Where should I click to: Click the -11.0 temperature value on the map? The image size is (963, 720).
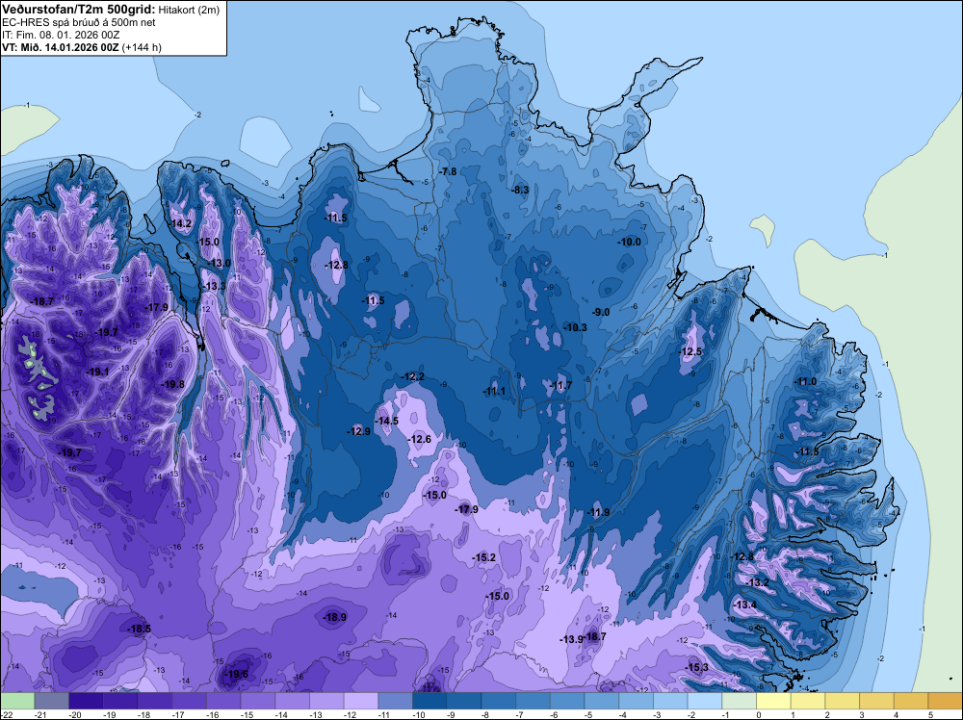(805, 381)
